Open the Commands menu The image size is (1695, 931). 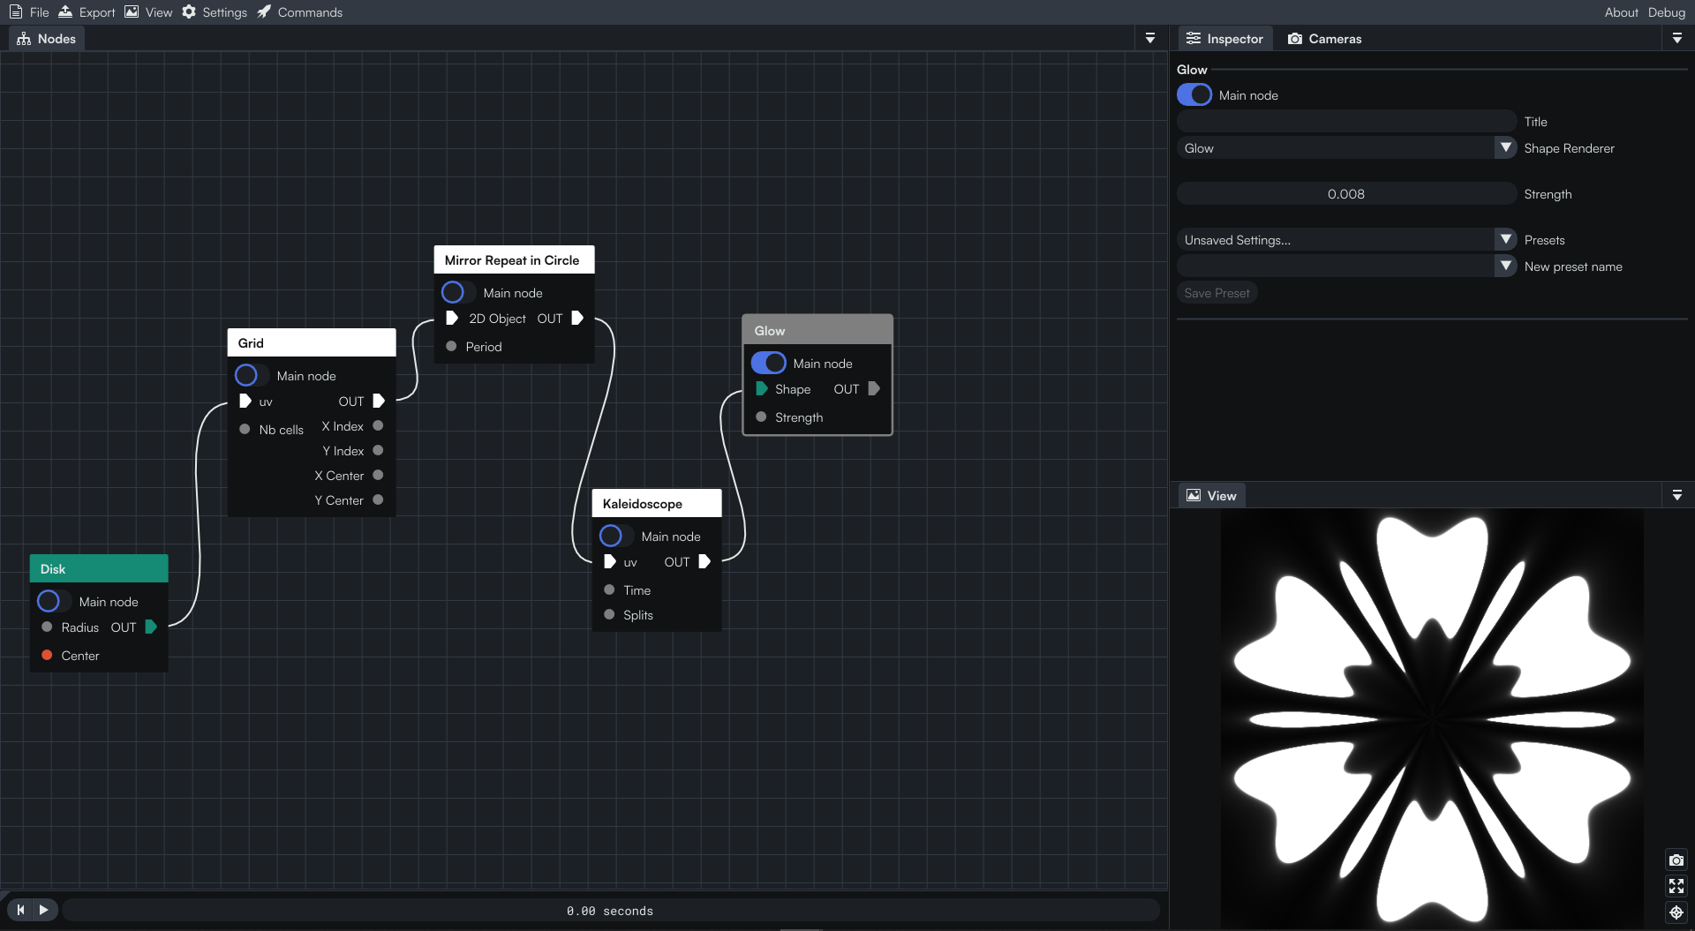[x=300, y=12]
